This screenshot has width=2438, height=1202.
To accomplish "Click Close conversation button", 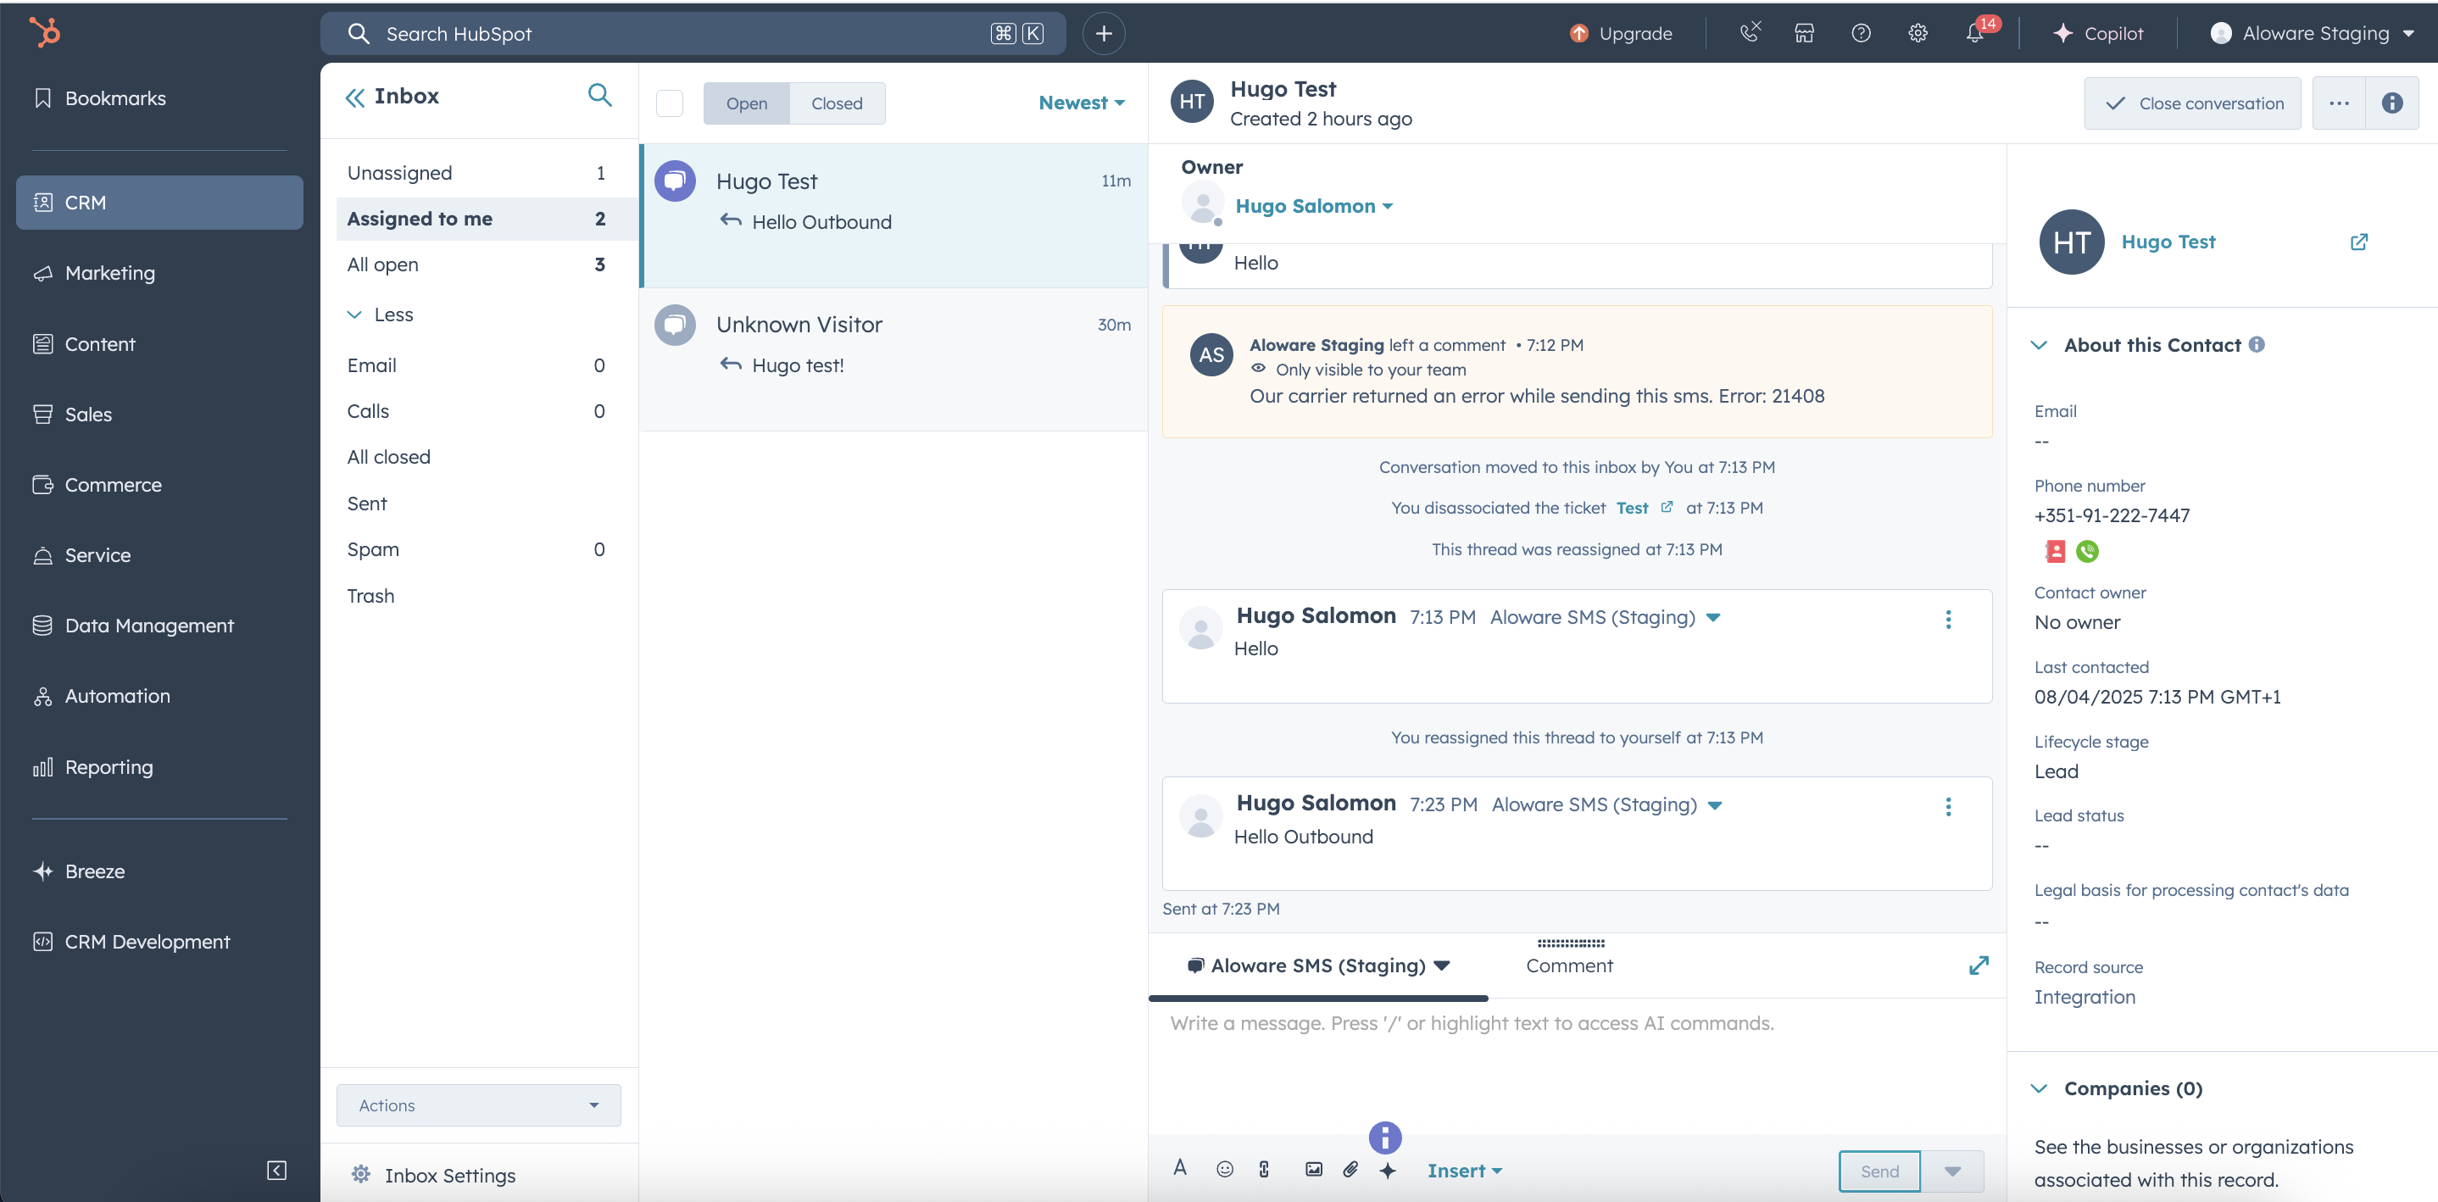I will (x=2192, y=103).
